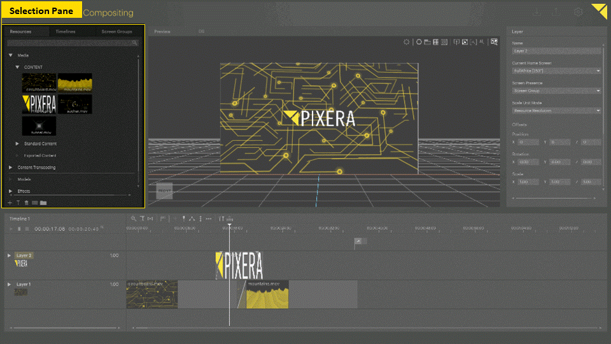Click the search magnifier in Resources

coord(134,43)
